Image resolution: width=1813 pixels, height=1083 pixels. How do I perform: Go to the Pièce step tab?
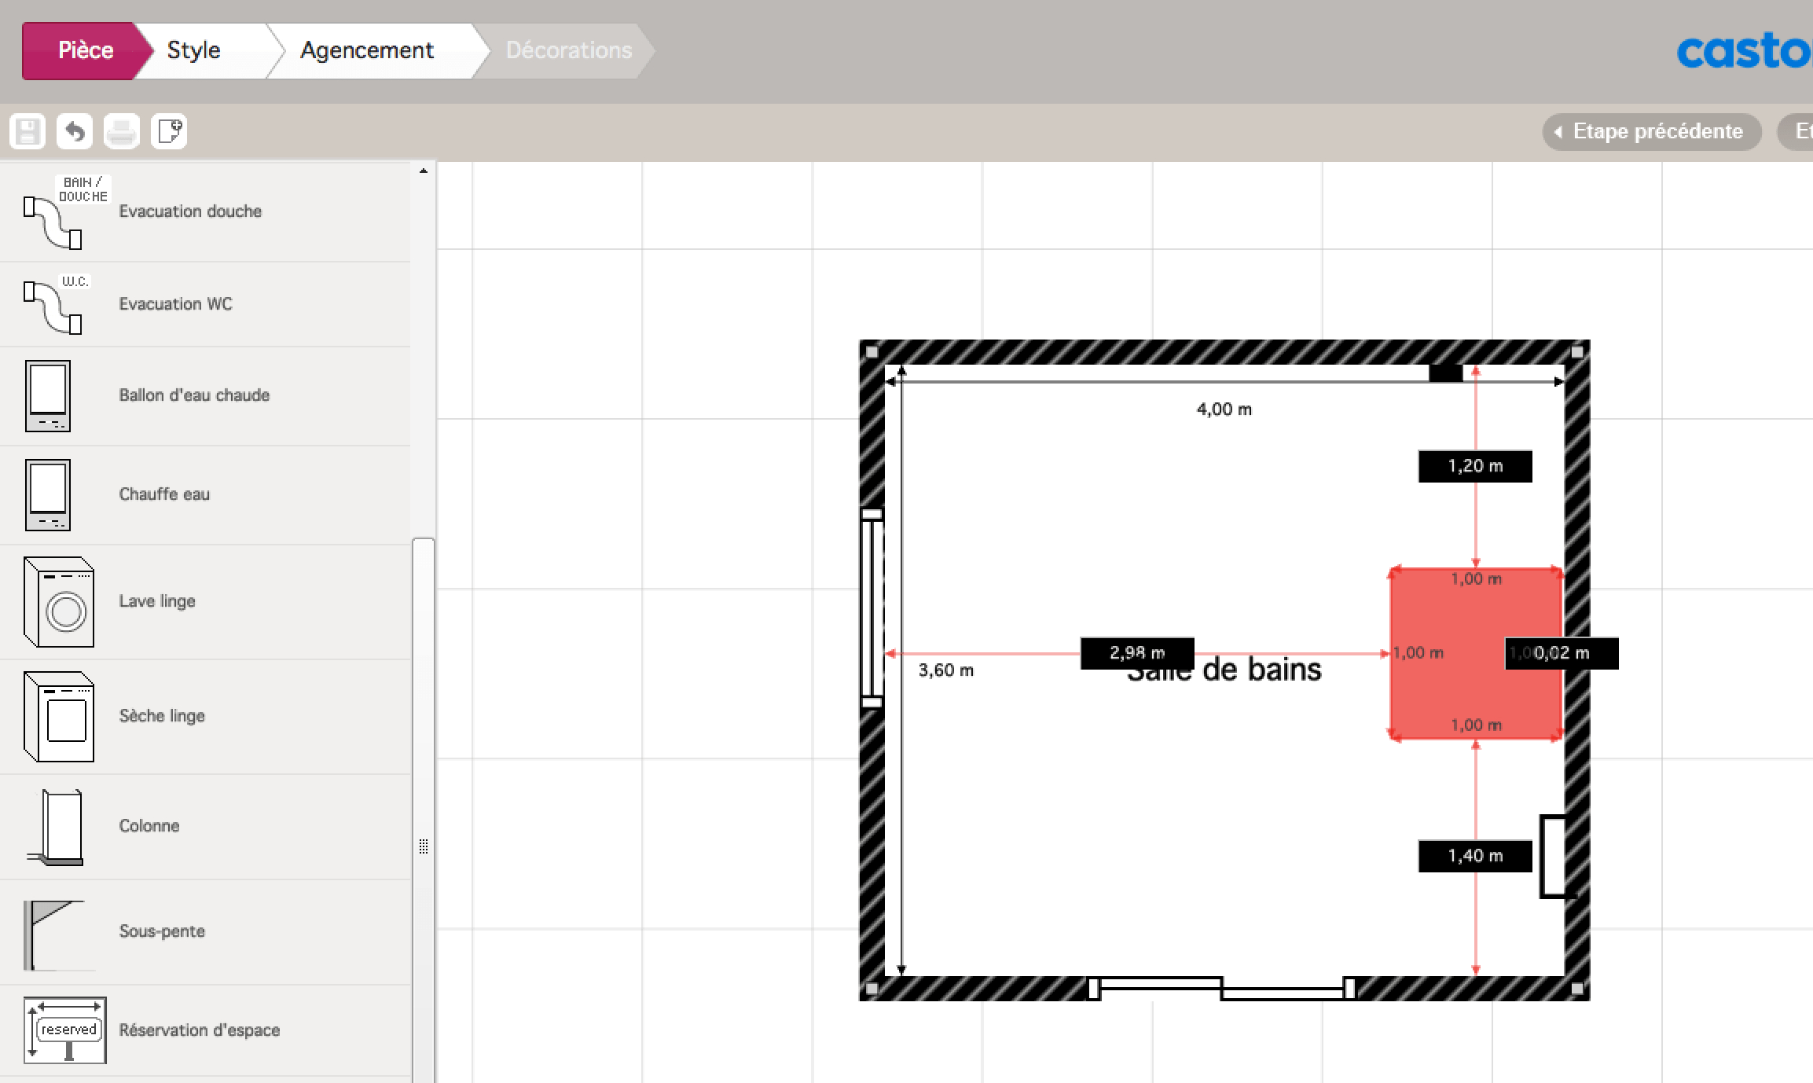point(86,50)
